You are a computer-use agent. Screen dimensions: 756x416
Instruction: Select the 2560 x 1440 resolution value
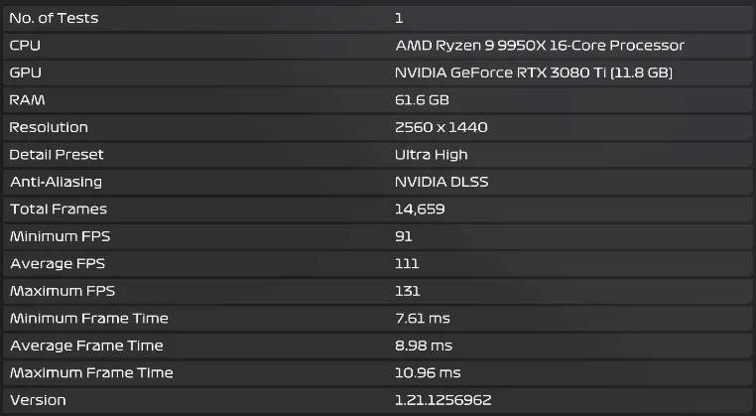tap(441, 127)
